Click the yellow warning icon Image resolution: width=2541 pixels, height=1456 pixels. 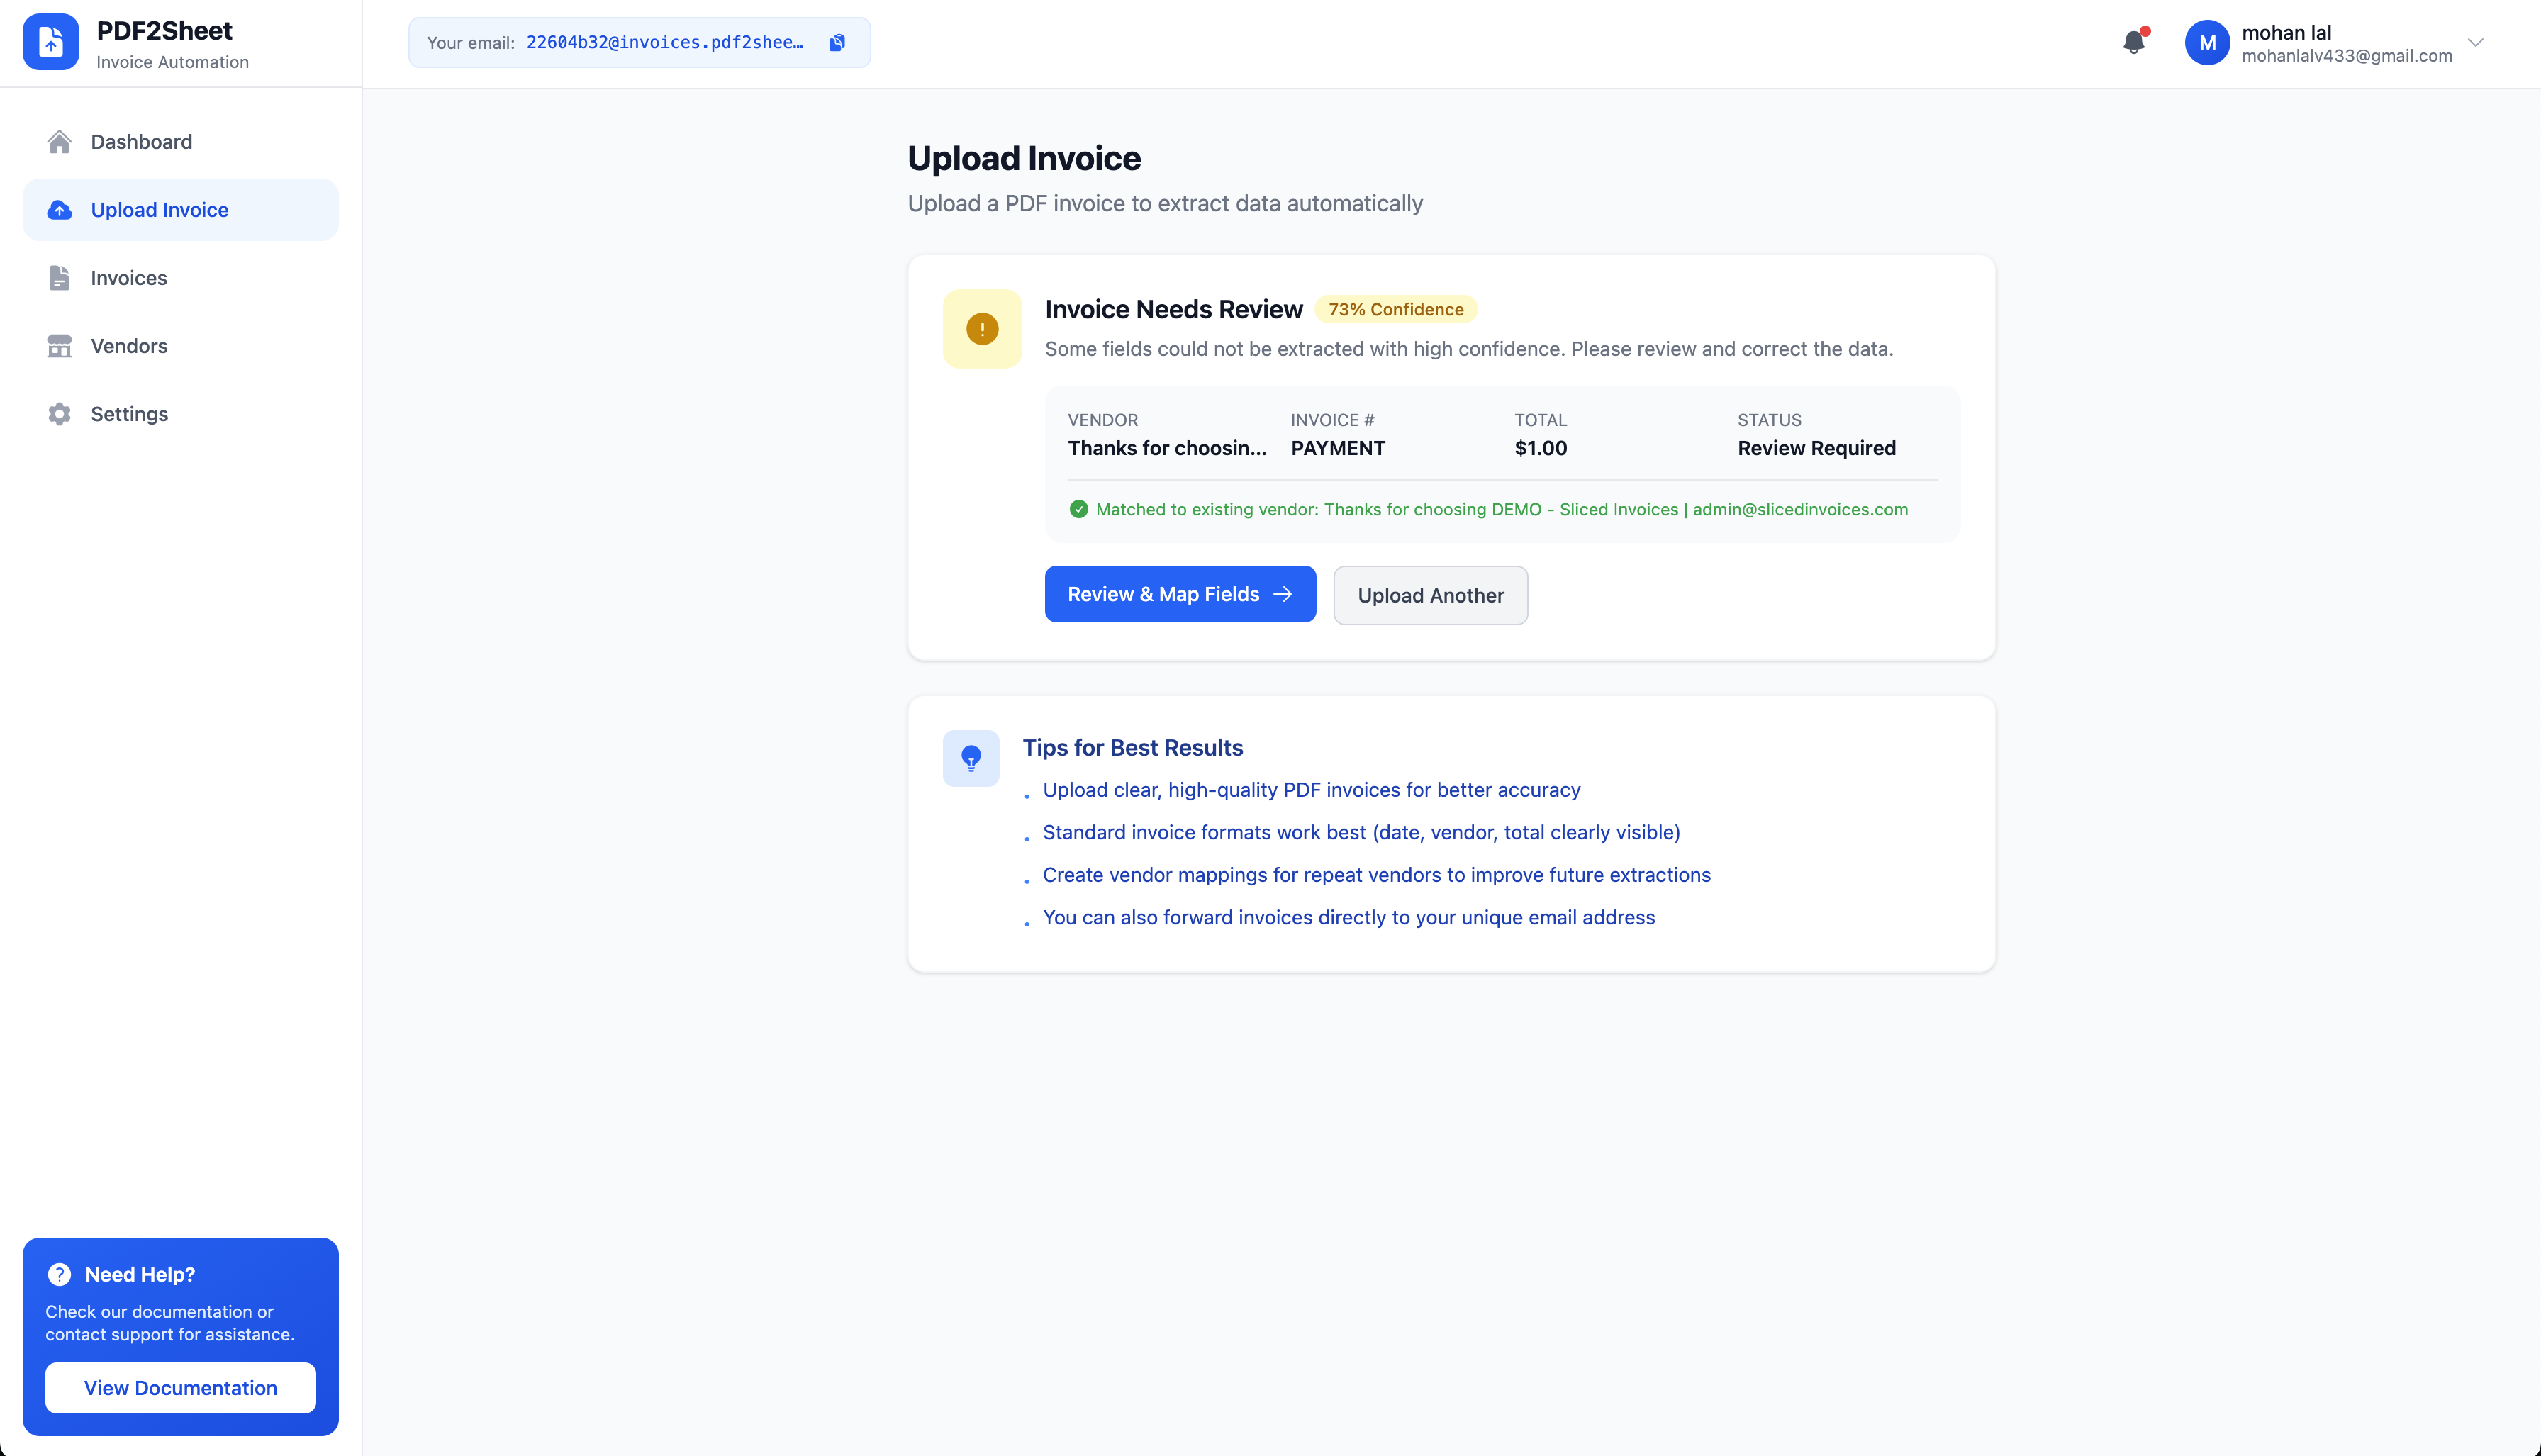coord(981,329)
